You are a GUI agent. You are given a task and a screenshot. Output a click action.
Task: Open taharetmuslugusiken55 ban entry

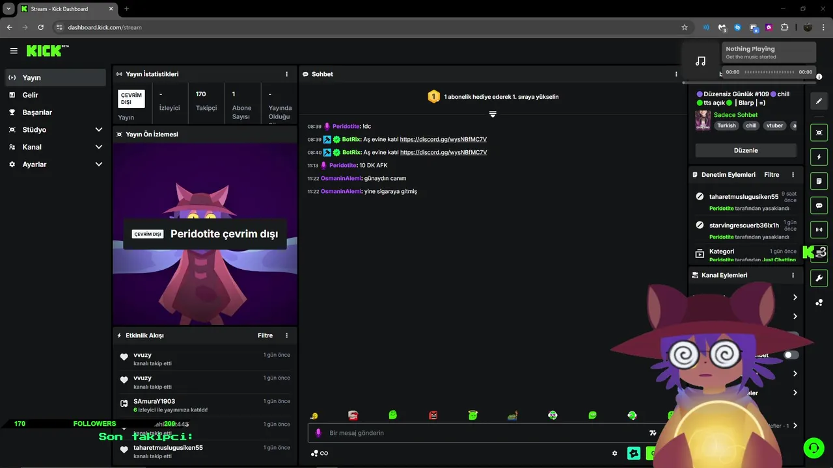tap(746, 201)
